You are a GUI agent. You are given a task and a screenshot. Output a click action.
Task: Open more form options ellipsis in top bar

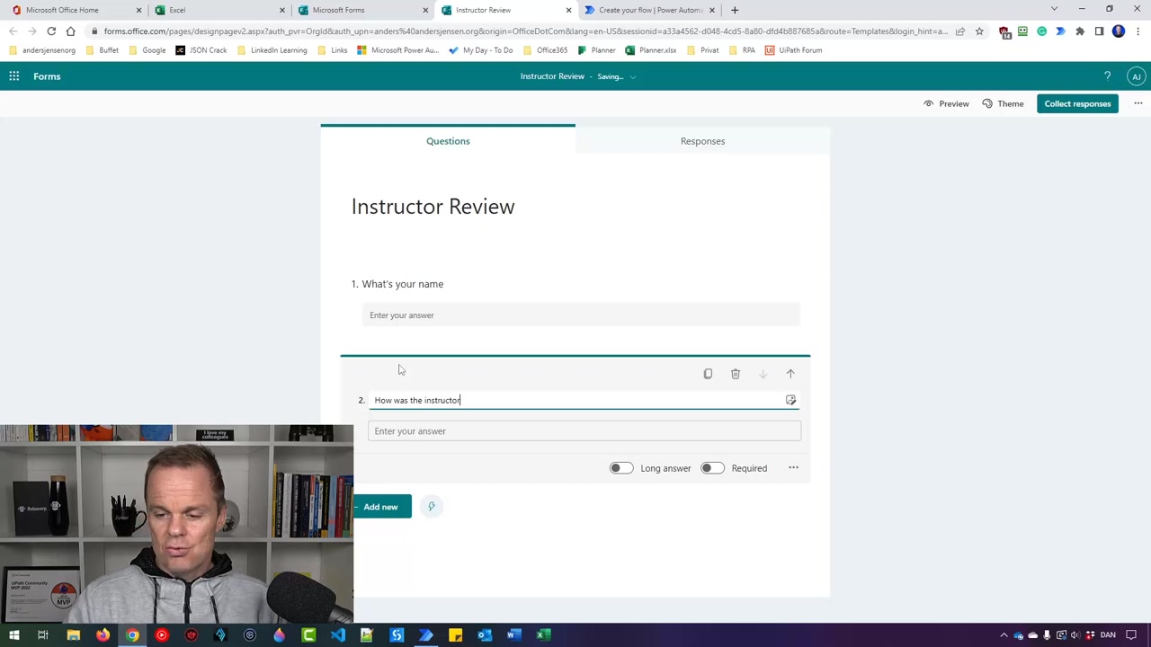pyautogui.click(x=1138, y=103)
